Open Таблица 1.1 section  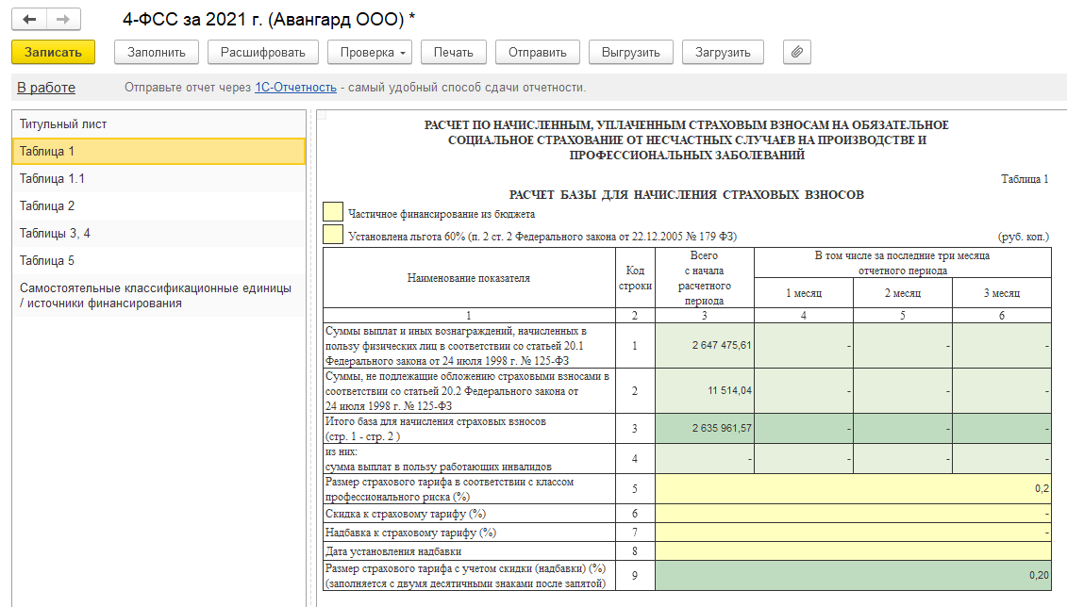tap(53, 178)
